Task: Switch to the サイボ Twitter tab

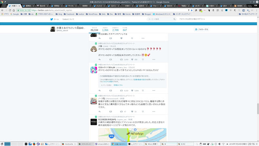Action: 71,6
